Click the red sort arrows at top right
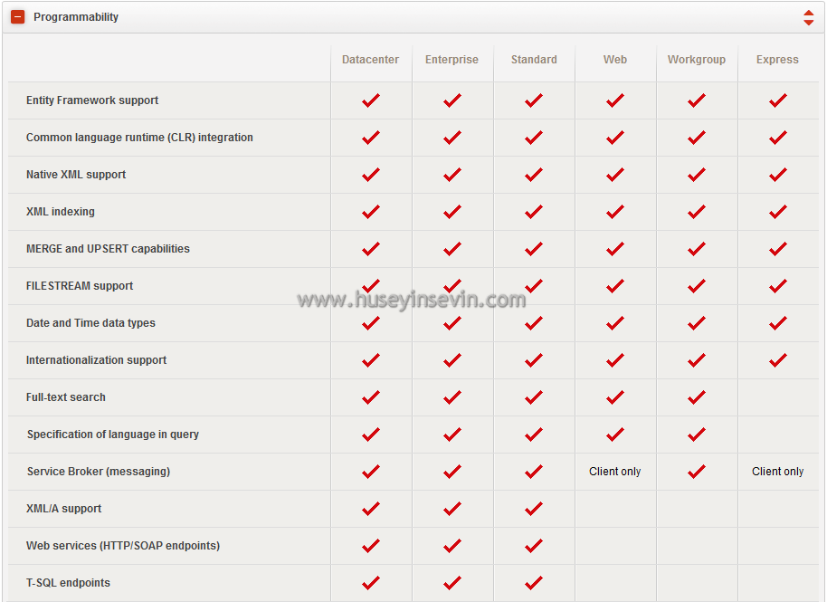 point(808,17)
